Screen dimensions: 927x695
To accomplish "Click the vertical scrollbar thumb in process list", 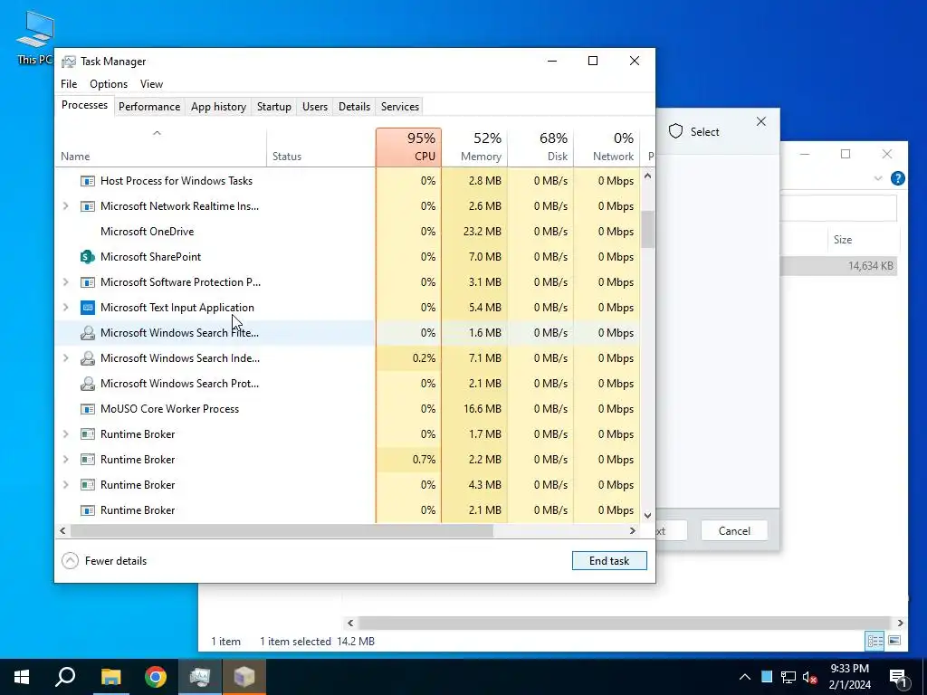I will click(x=648, y=229).
